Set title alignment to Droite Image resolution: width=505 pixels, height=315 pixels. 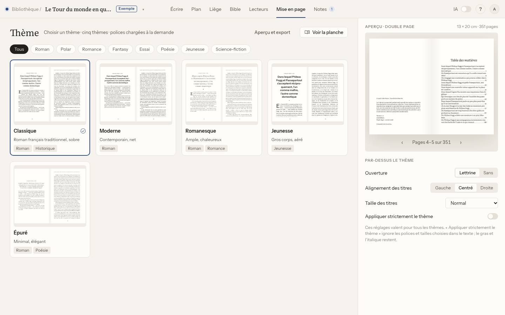pos(487,188)
